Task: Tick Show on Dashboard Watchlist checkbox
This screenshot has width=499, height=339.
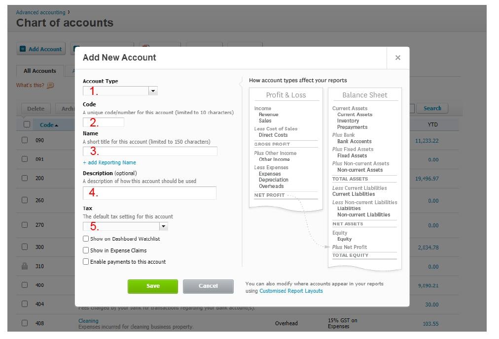Action: [x=86, y=239]
